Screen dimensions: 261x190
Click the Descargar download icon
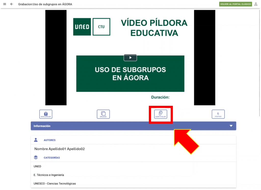click(46, 114)
